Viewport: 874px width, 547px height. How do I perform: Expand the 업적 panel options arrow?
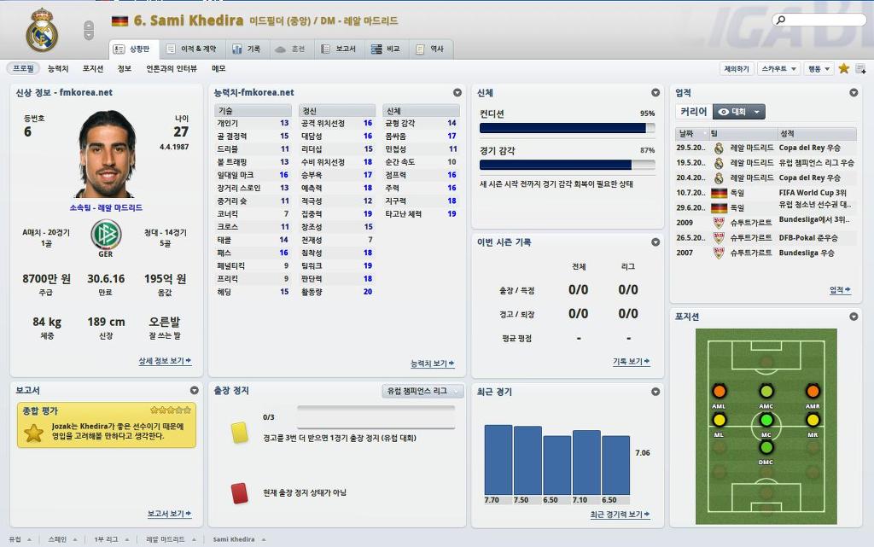[x=854, y=92]
